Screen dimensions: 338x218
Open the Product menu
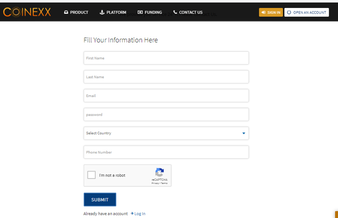[x=76, y=12]
